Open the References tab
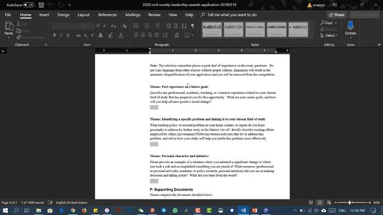 pyautogui.click(x=108, y=15)
